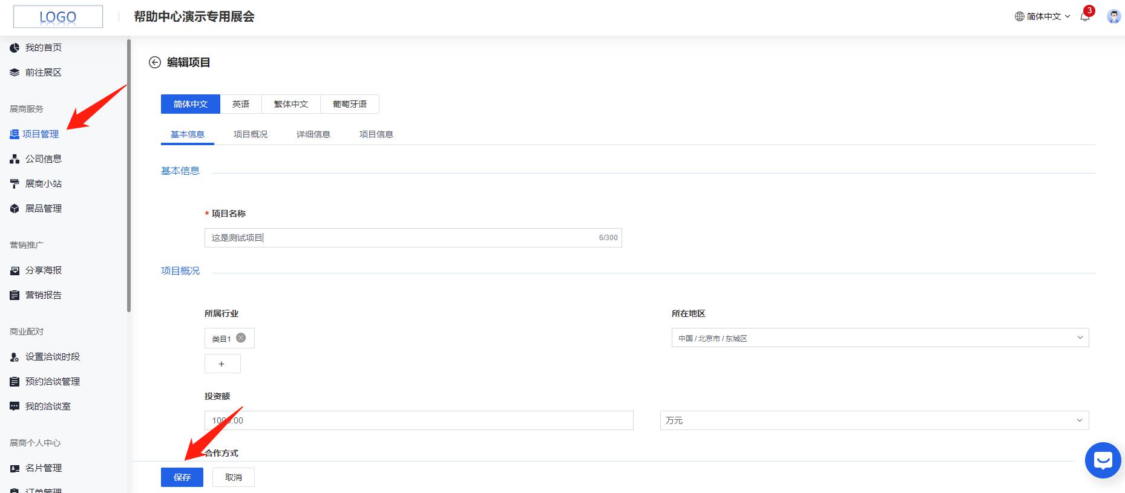The width and height of the screenshot is (1125, 493).
Task: Click the 保存 button
Action: point(182,477)
